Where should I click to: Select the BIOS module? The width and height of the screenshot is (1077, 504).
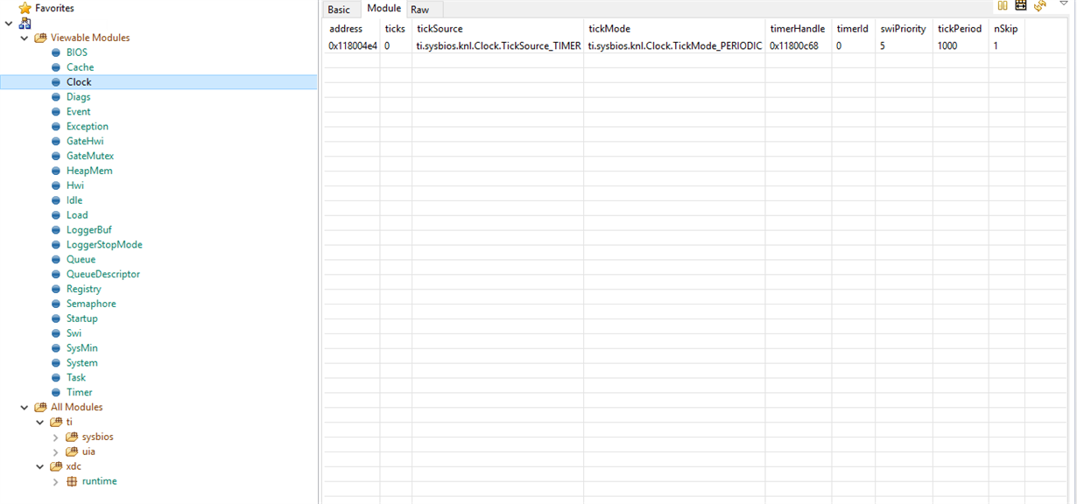click(77, 52)
